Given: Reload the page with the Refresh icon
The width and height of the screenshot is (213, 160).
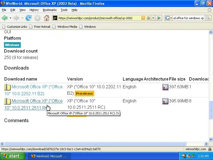Looking at the screenshot, I should coord(28,18).
